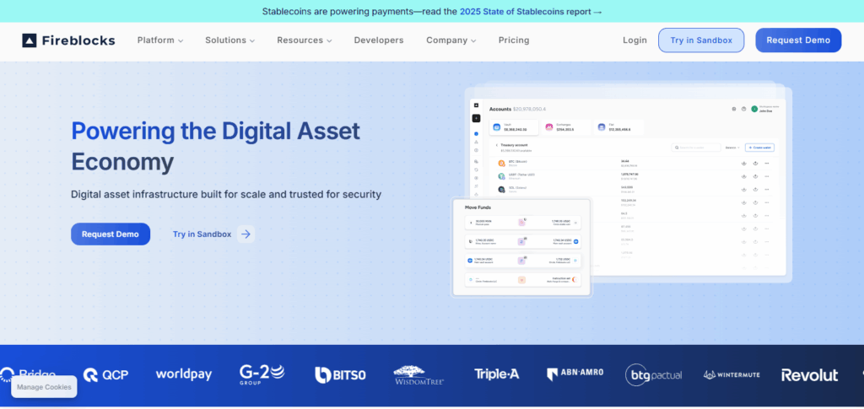Click the USDT Tether coin icon in preview
The image size is (864, 409).
pos(501,176)
